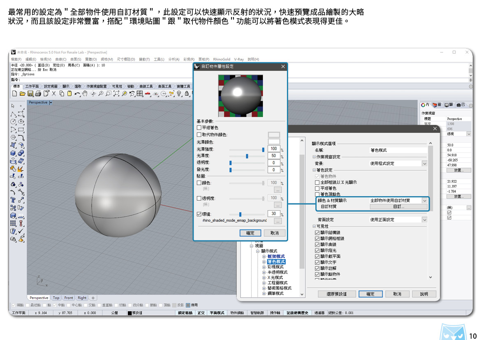Click the 還原預設值 button
The image size is (481, 340).
pyautogui.click(x=337, y=294)
